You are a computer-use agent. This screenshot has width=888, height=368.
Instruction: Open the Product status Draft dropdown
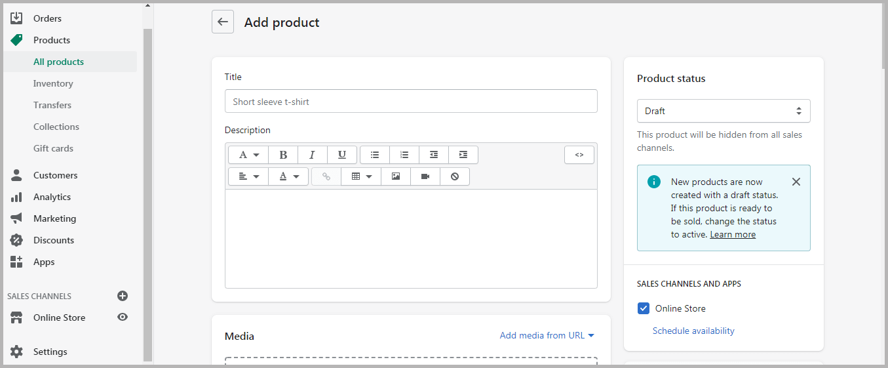pyautogui.click(x=724, y=111)
